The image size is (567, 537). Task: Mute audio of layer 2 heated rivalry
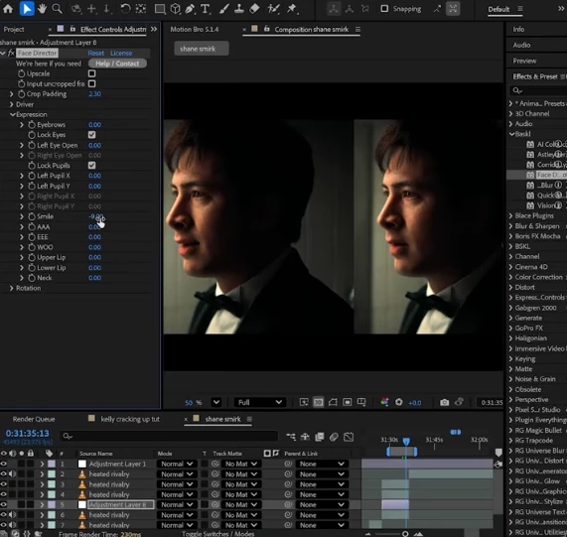[x=13, y=473]
